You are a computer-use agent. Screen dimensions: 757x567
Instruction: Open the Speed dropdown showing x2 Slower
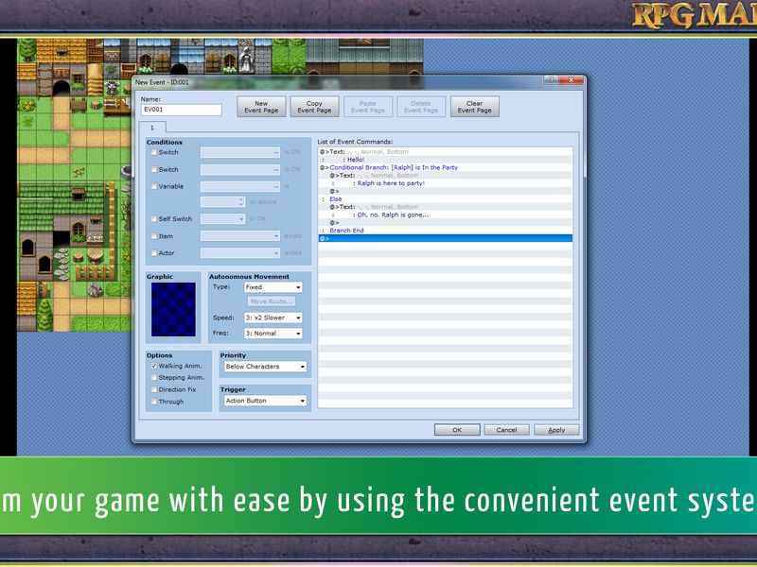click(273, 318)
